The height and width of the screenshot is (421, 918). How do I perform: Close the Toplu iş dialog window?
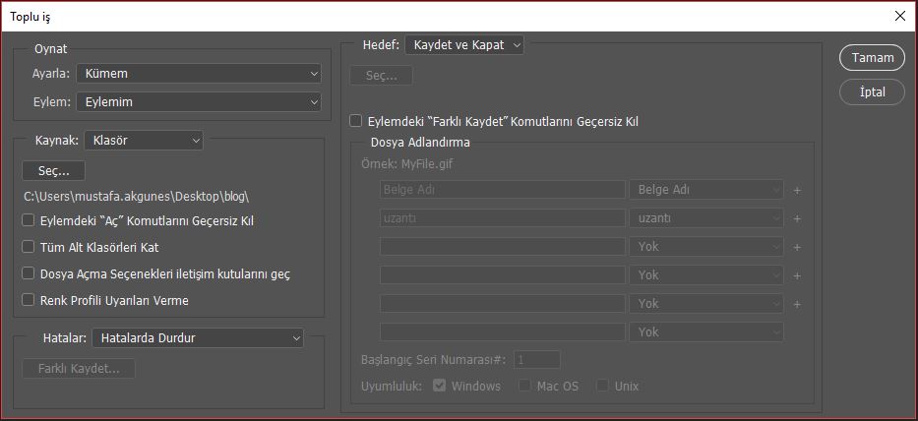pyautogui.click(x=899, y=15)
